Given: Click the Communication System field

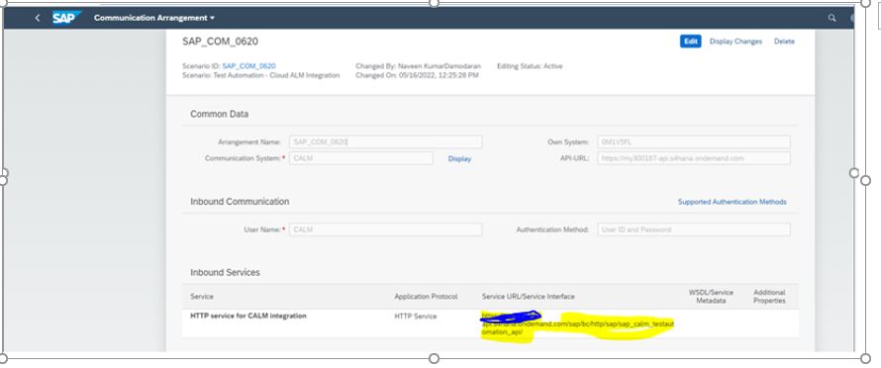Looking at the screenshot, I should click(361, 158).
